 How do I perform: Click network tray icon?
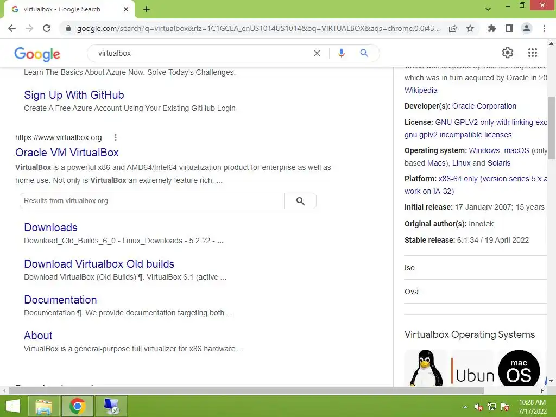click(x=492, y=407)
